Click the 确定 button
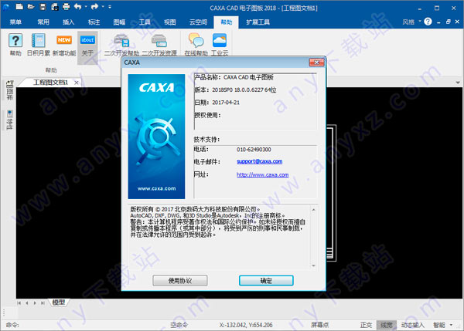The height and width of the screenshot is (331, 464). (x=266, y=281)
